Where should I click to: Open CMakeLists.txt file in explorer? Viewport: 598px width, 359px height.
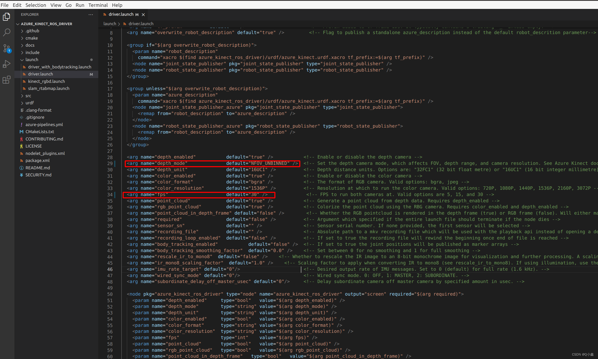point(40,132)
